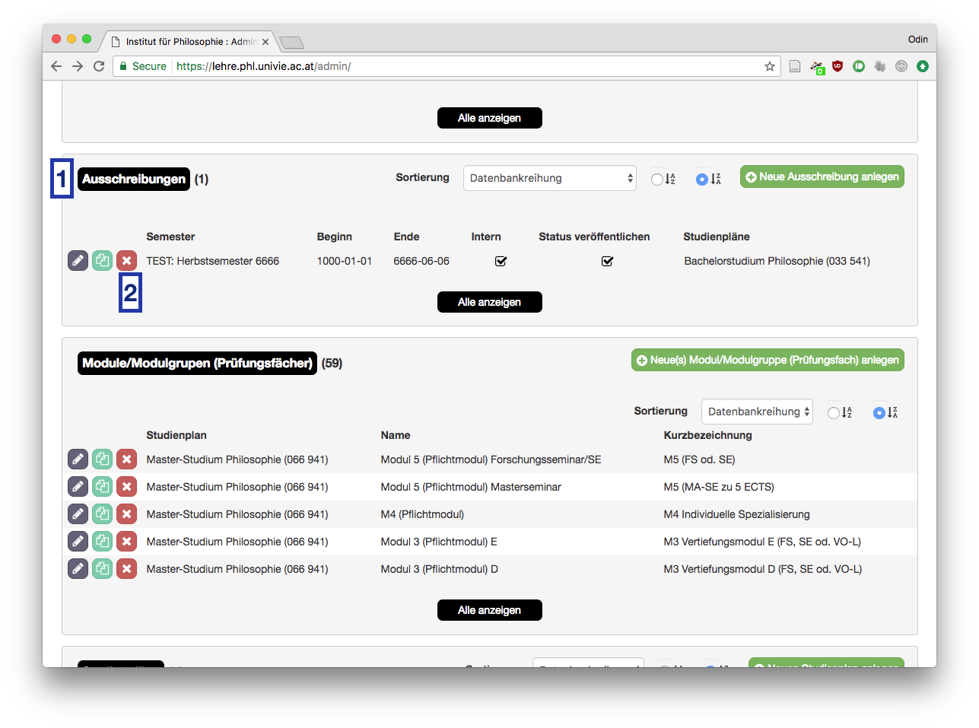Image resolution: width=979 pixels, height=728 pixels.
Task: Select descending Z-A sort for Module
Action: click(x=879, y=413)
